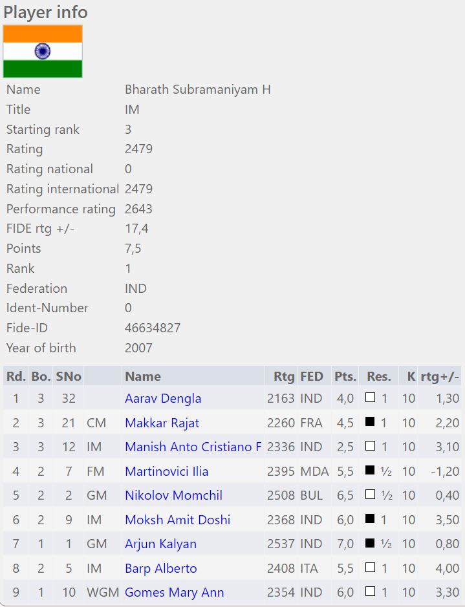
Task: Click the Fide-ID number 46634827
Action: coord(153,328)
